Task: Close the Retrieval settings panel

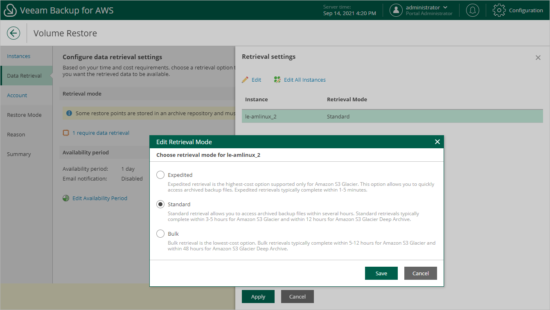Action: coord(538,58)
